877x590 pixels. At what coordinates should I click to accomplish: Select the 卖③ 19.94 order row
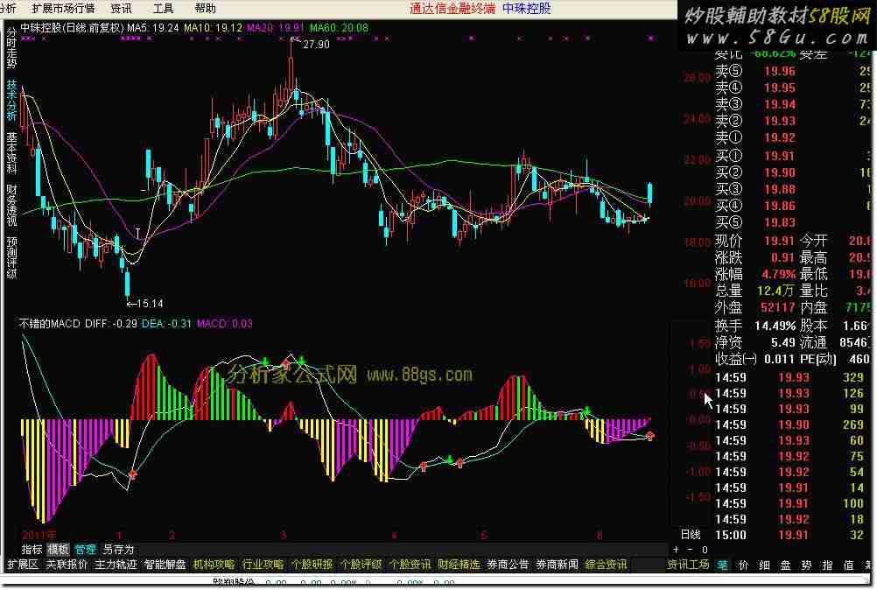click(x=793, y=104)
